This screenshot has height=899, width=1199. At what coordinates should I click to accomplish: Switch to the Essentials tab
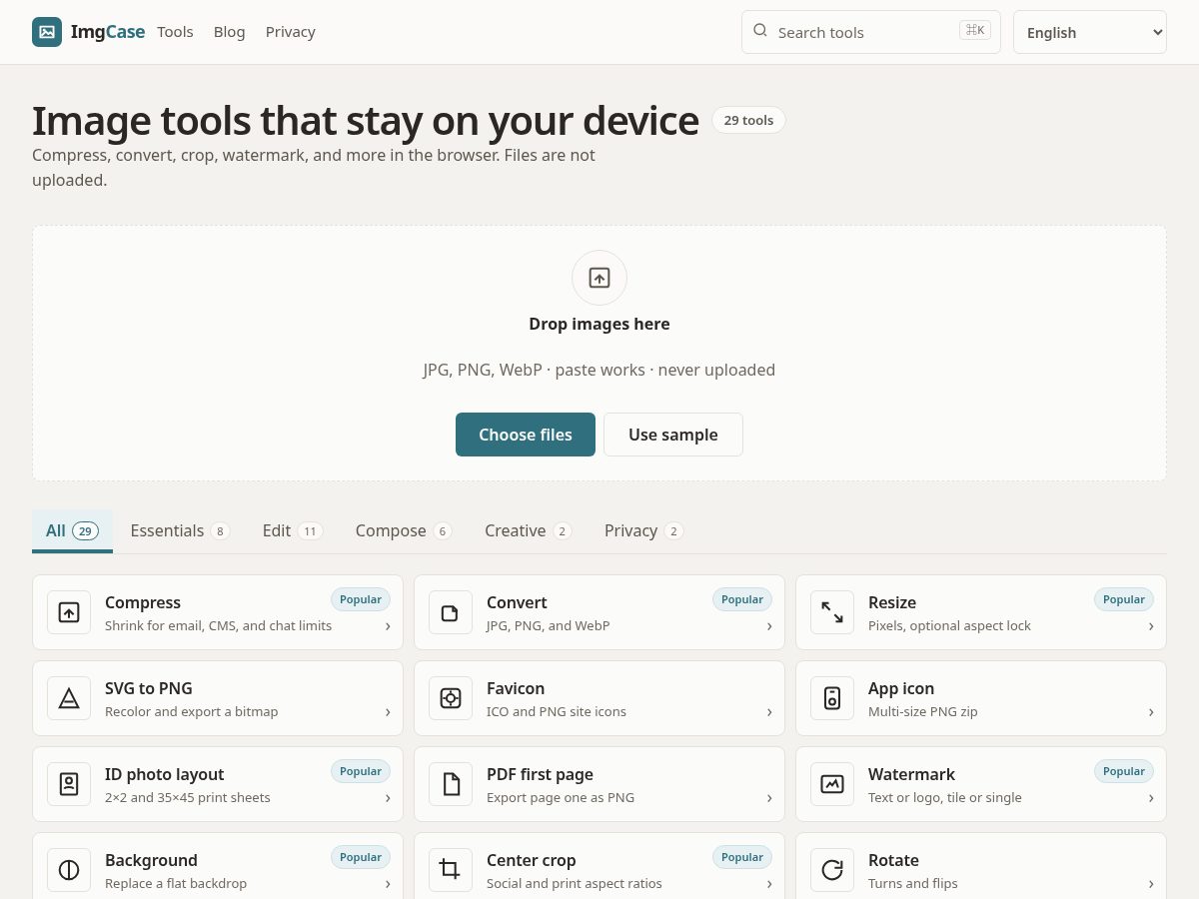click(180, 530)
